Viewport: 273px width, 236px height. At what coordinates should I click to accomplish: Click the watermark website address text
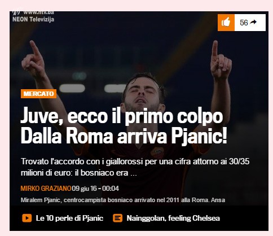[x=39, y=12]
